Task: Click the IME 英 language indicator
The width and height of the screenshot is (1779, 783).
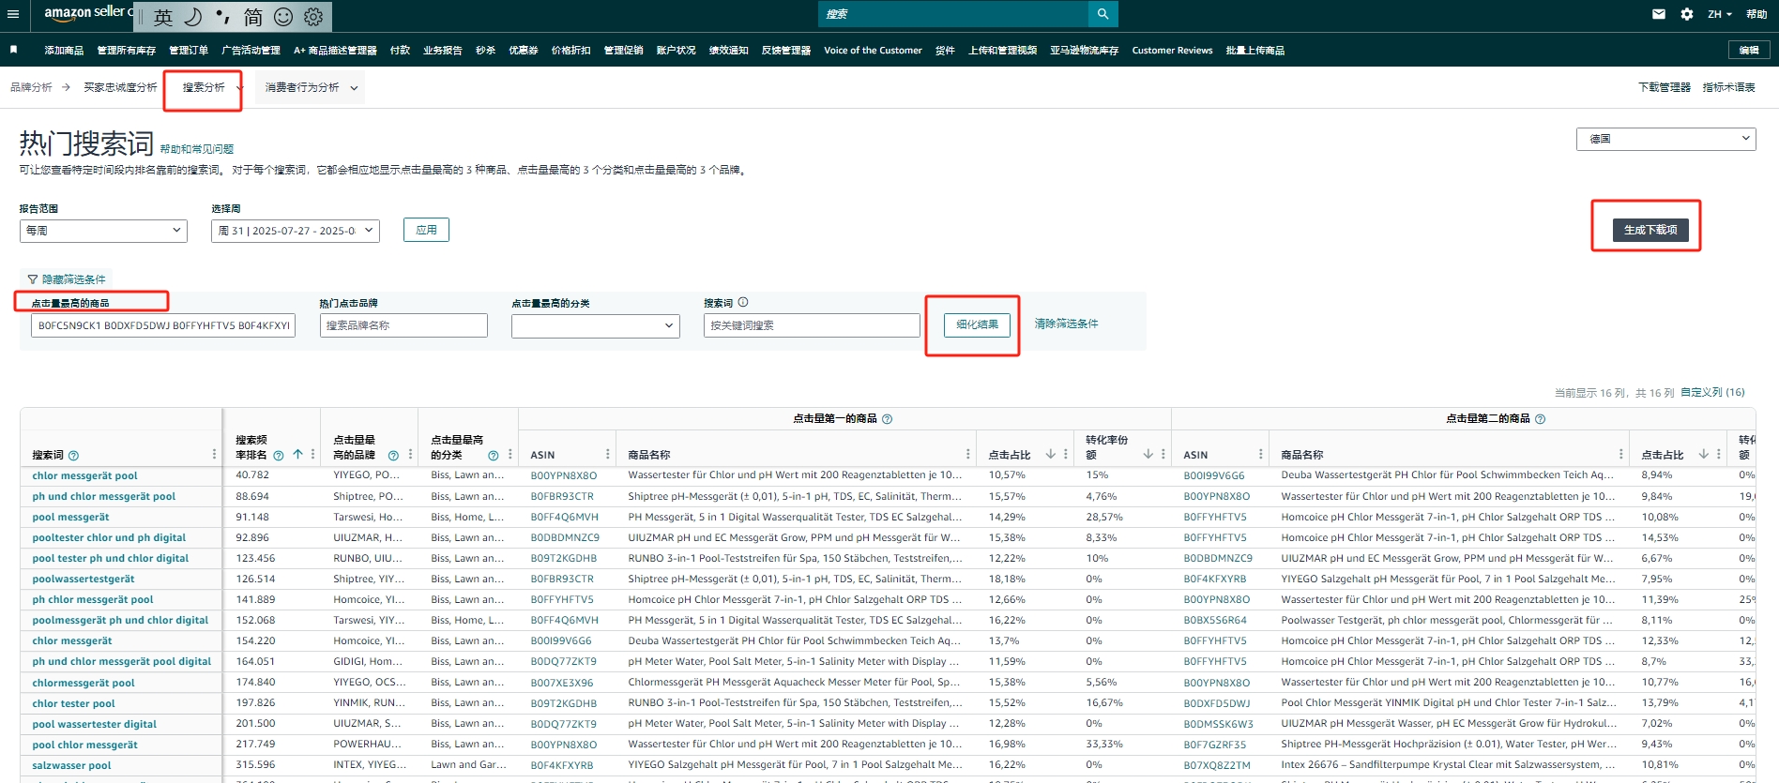Action: [x=163, y=17]
